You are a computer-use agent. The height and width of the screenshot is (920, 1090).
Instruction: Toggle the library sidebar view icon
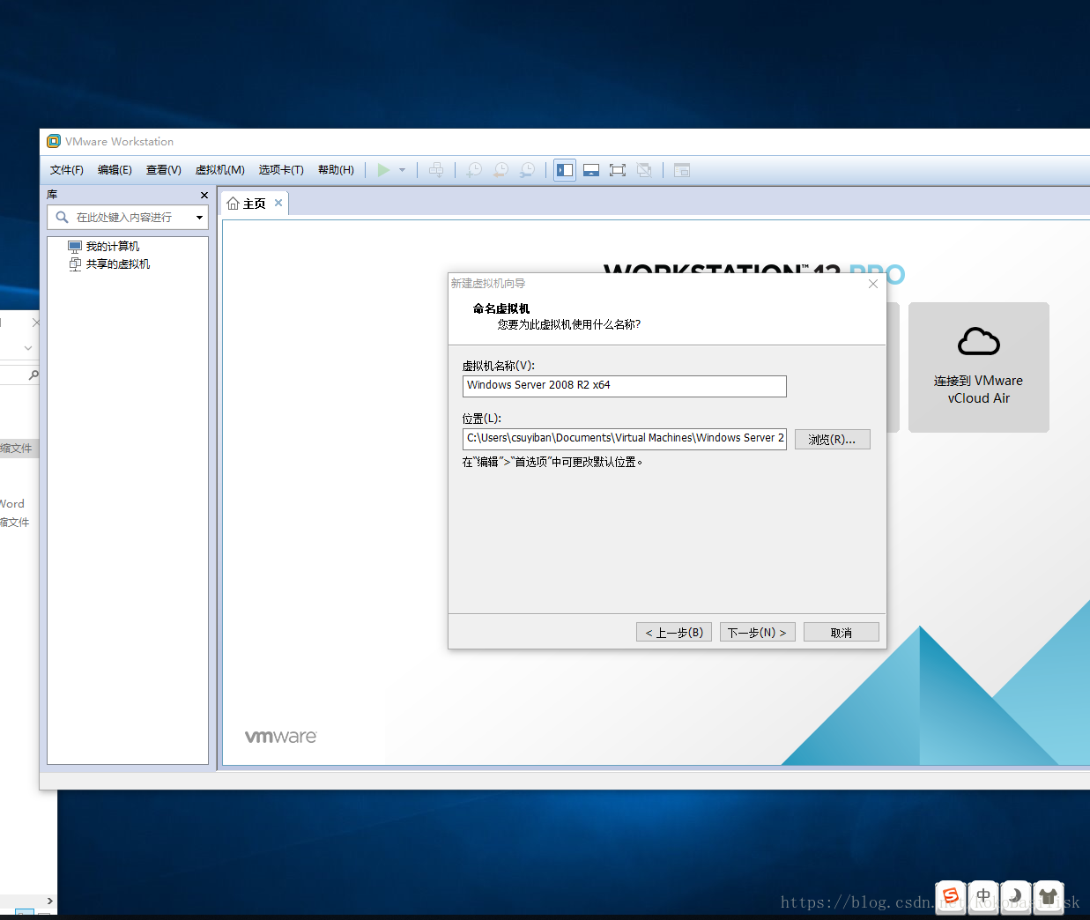(565, 170)
